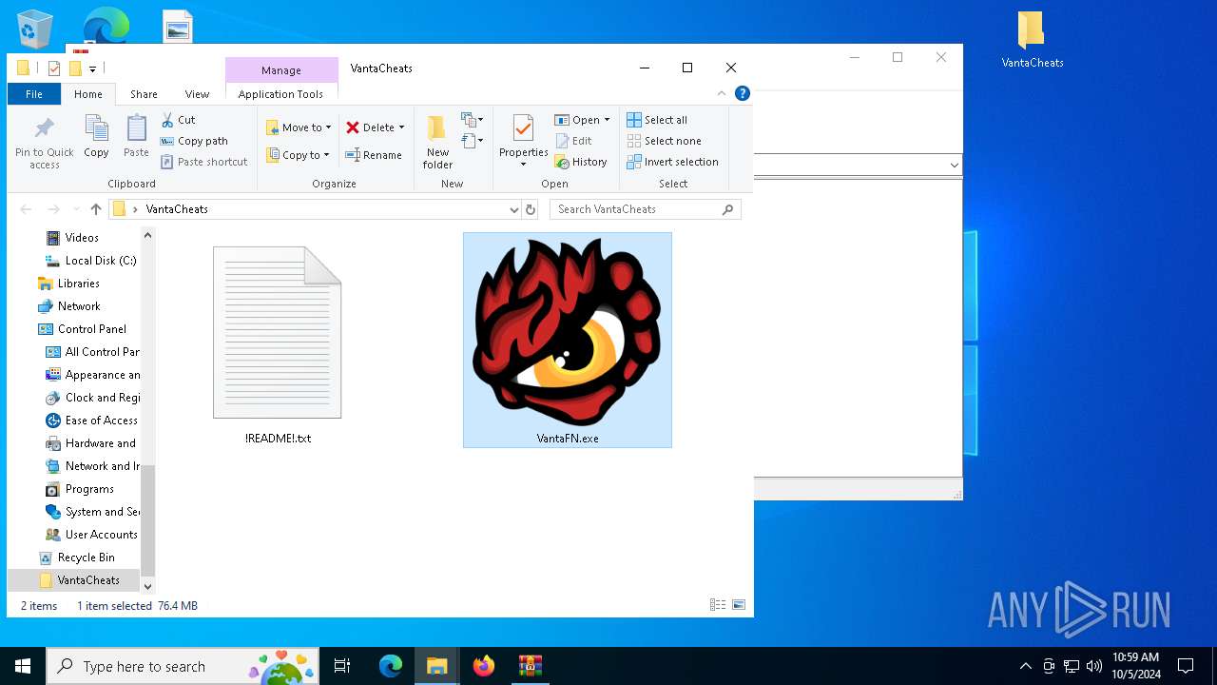The width and height of the screenshot is (1217, 685).
Task: Collapse the ribbon with chevron
Action: click(x=722, y=93)
